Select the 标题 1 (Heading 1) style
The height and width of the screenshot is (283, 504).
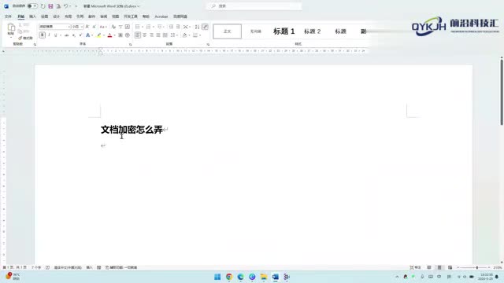point(283,31)
